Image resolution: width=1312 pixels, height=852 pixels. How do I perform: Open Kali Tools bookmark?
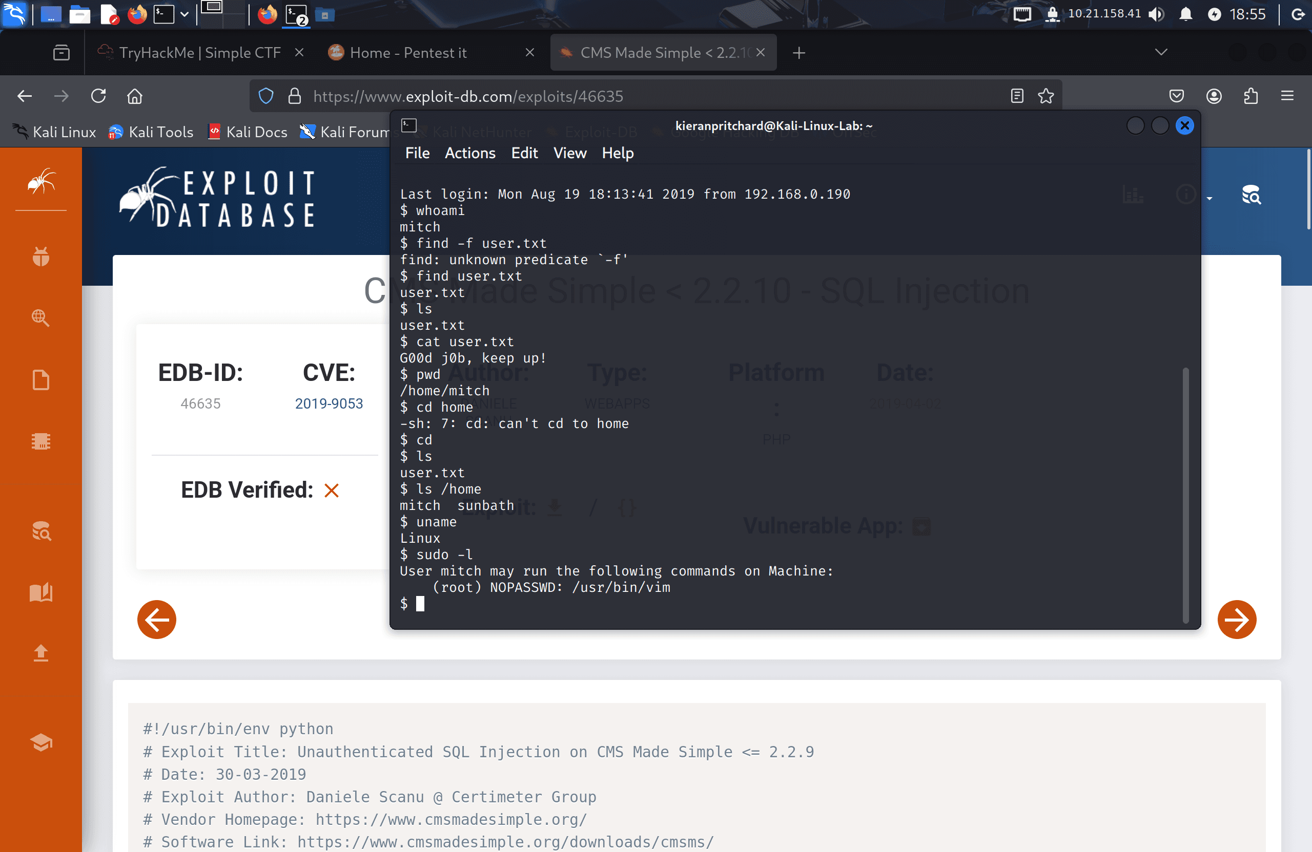point(151,132)
